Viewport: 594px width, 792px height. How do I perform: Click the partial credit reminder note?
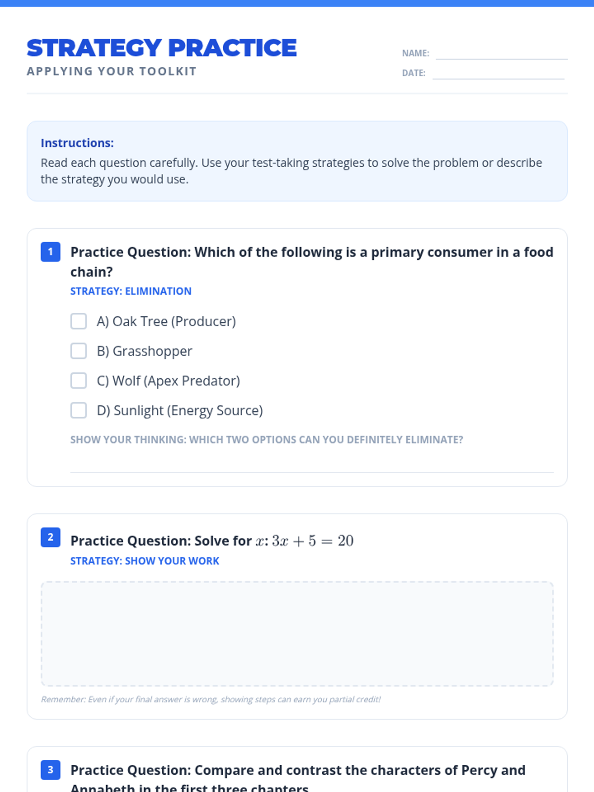(210, 699)
